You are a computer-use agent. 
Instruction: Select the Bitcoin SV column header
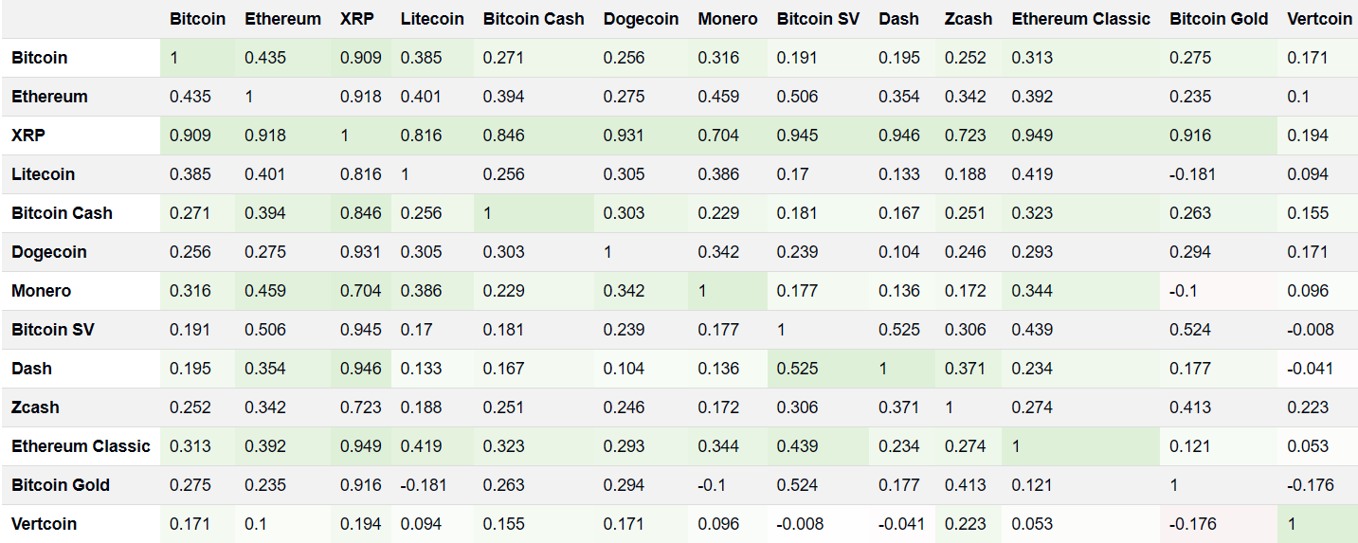[818, 19]
